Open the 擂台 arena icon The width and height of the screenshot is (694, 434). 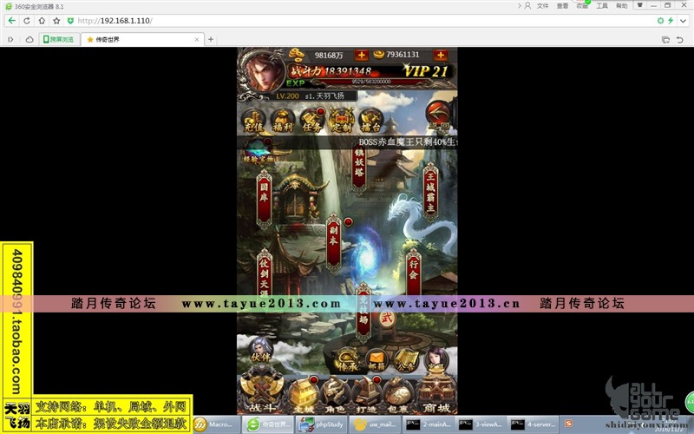pyautogui.click(x=370, y=122)
